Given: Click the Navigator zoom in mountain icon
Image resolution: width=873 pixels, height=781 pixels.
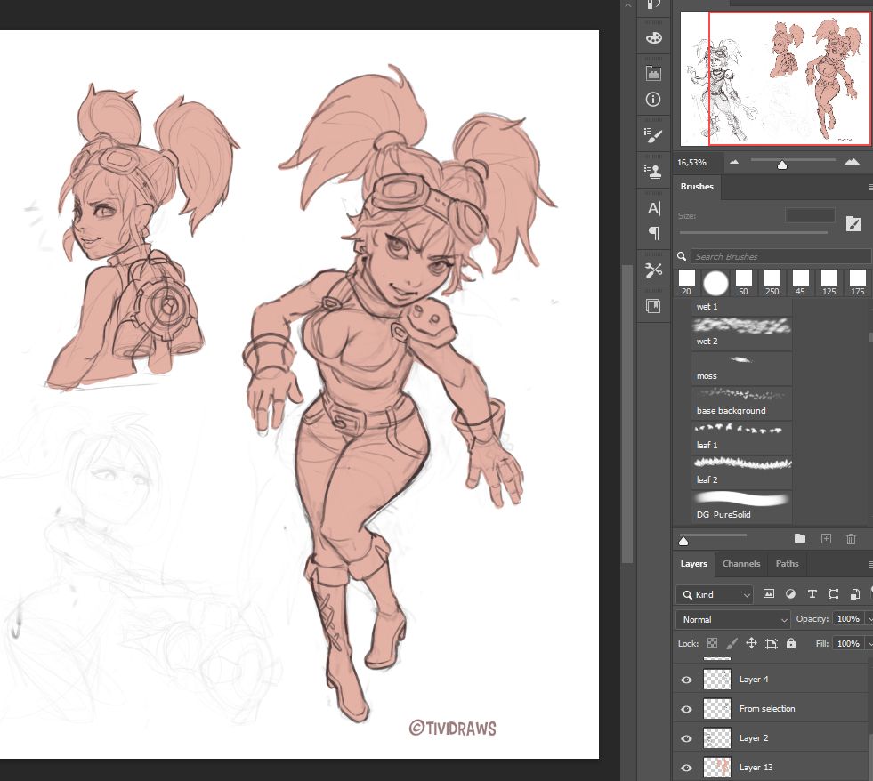Looking at the screenshot, I should 852,161.
